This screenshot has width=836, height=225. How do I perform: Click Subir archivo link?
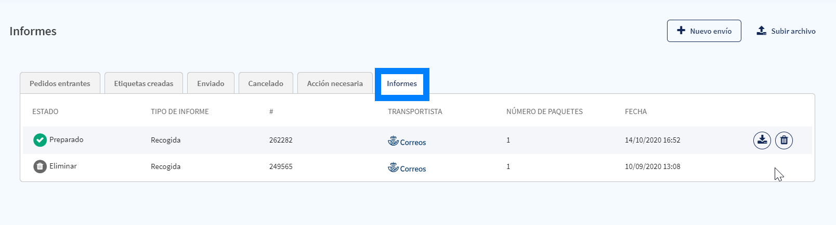[x=793, y=31]
